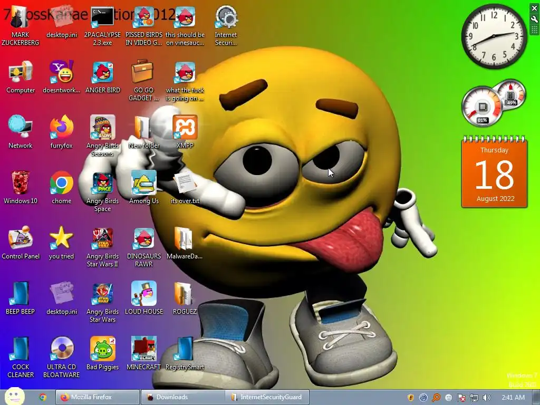Open the Windows 10 recycle bin icon
Image resolution: width=540 pixels, height=405 pixels.
pos(21,188)
